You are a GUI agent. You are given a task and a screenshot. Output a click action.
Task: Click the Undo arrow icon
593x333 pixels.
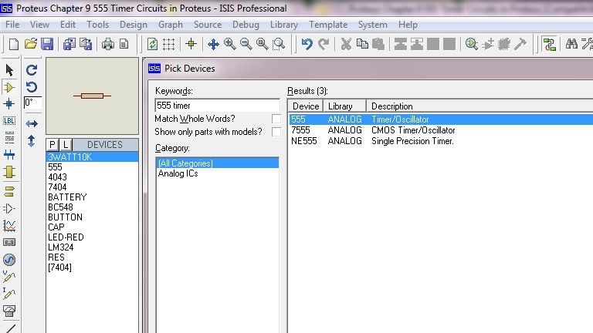click(307, 44)
